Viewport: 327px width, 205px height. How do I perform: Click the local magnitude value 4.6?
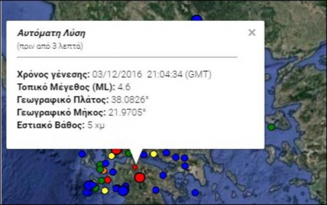click(x=124, y=87)
